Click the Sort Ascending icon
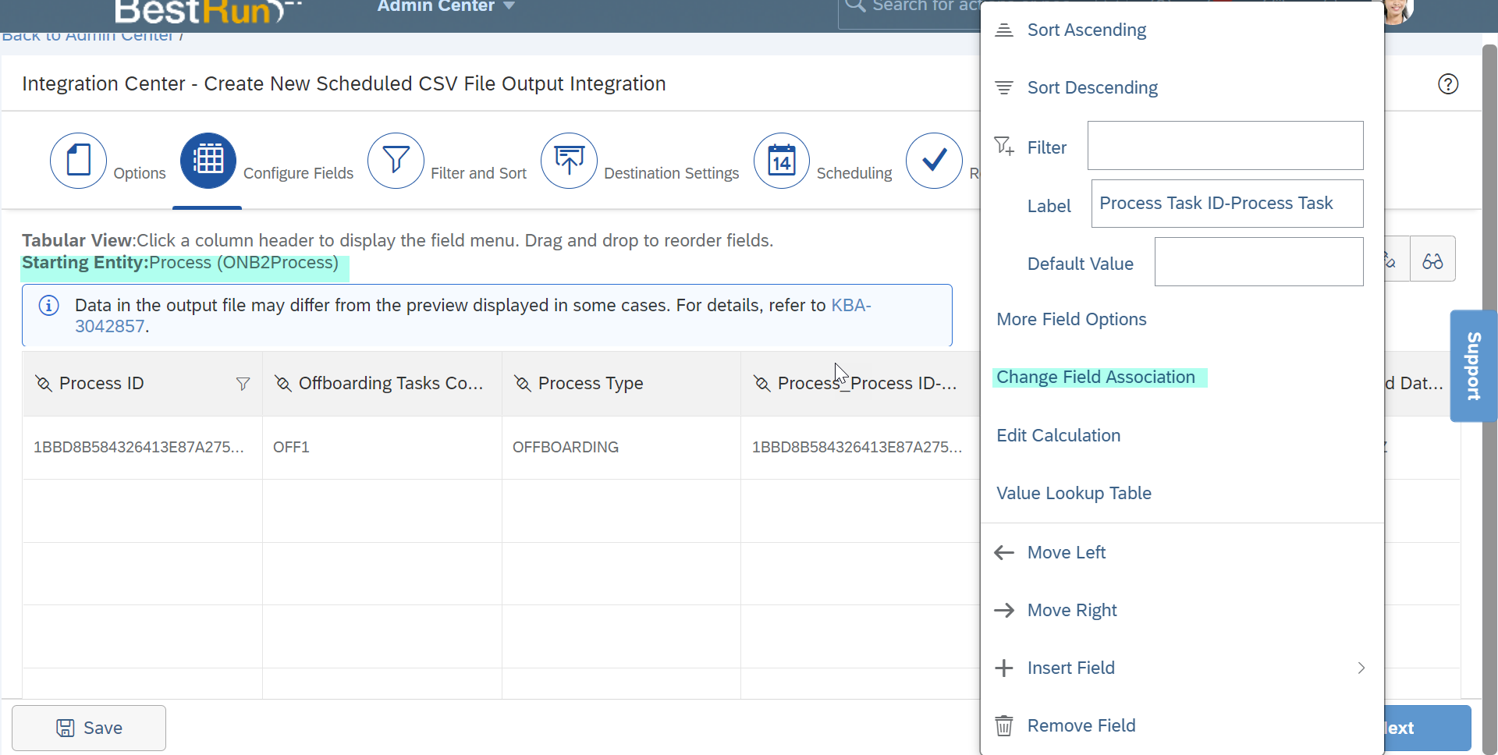Viewport: 1498px width, 755px height. pyautogui.click(x=1004, y=30)
